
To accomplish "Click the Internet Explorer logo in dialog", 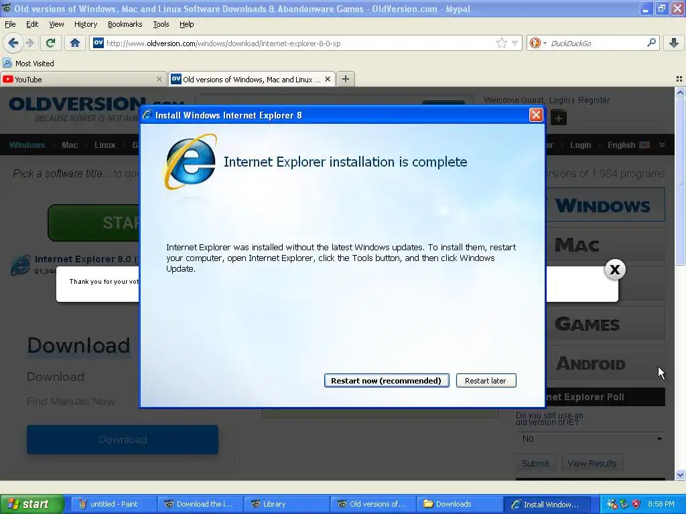I will click(x=190, y=162).
